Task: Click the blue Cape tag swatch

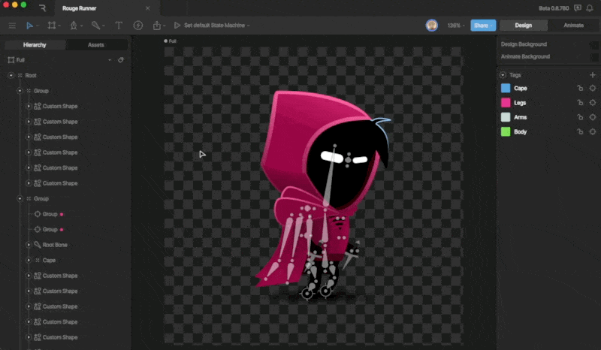Action: pos(506,88)
